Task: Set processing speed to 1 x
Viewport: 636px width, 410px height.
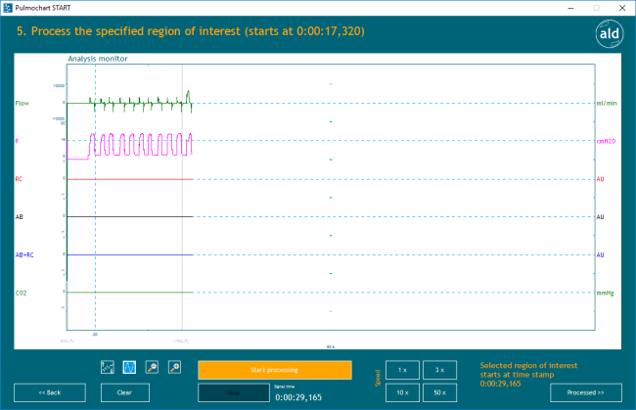Action: (x=403, y=369)
